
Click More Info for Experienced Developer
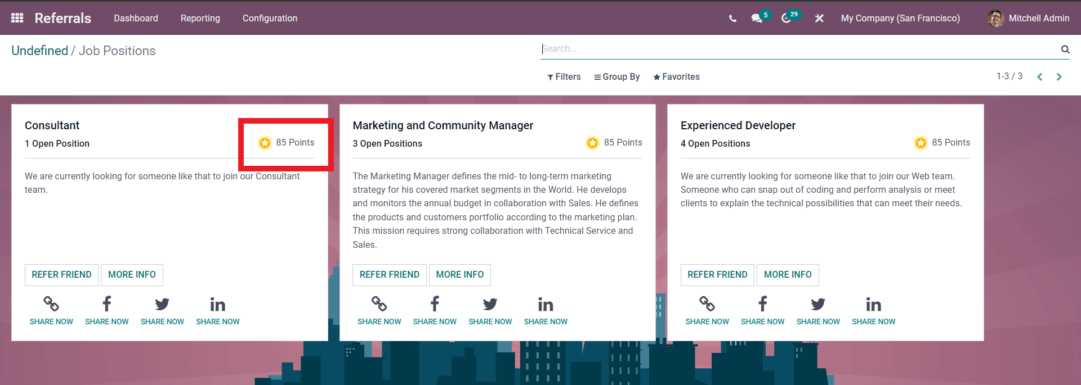click(788, 275)
